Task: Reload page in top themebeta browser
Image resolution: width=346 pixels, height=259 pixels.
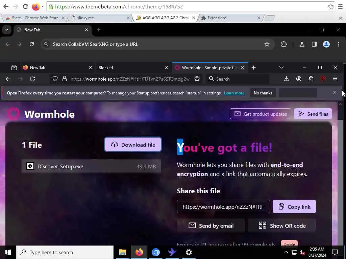Action: point(26,7)
